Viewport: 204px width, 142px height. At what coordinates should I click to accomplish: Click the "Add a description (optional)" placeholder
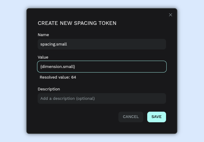pos(67,98)
